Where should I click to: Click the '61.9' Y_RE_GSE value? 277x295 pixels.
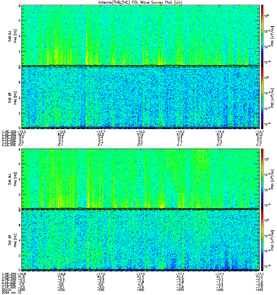[140, 134]
